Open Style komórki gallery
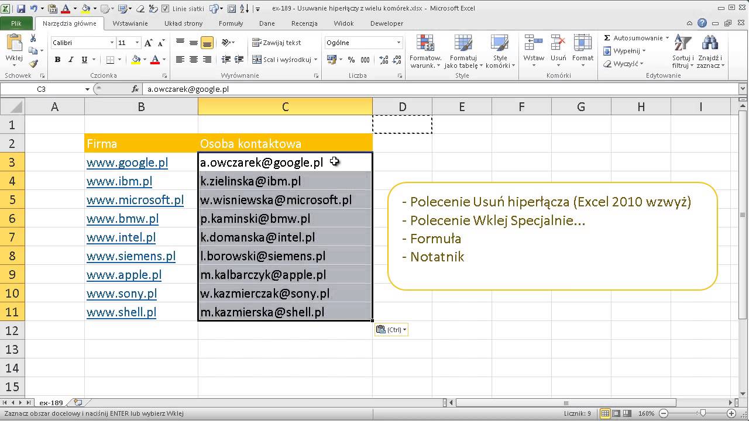 500,51
